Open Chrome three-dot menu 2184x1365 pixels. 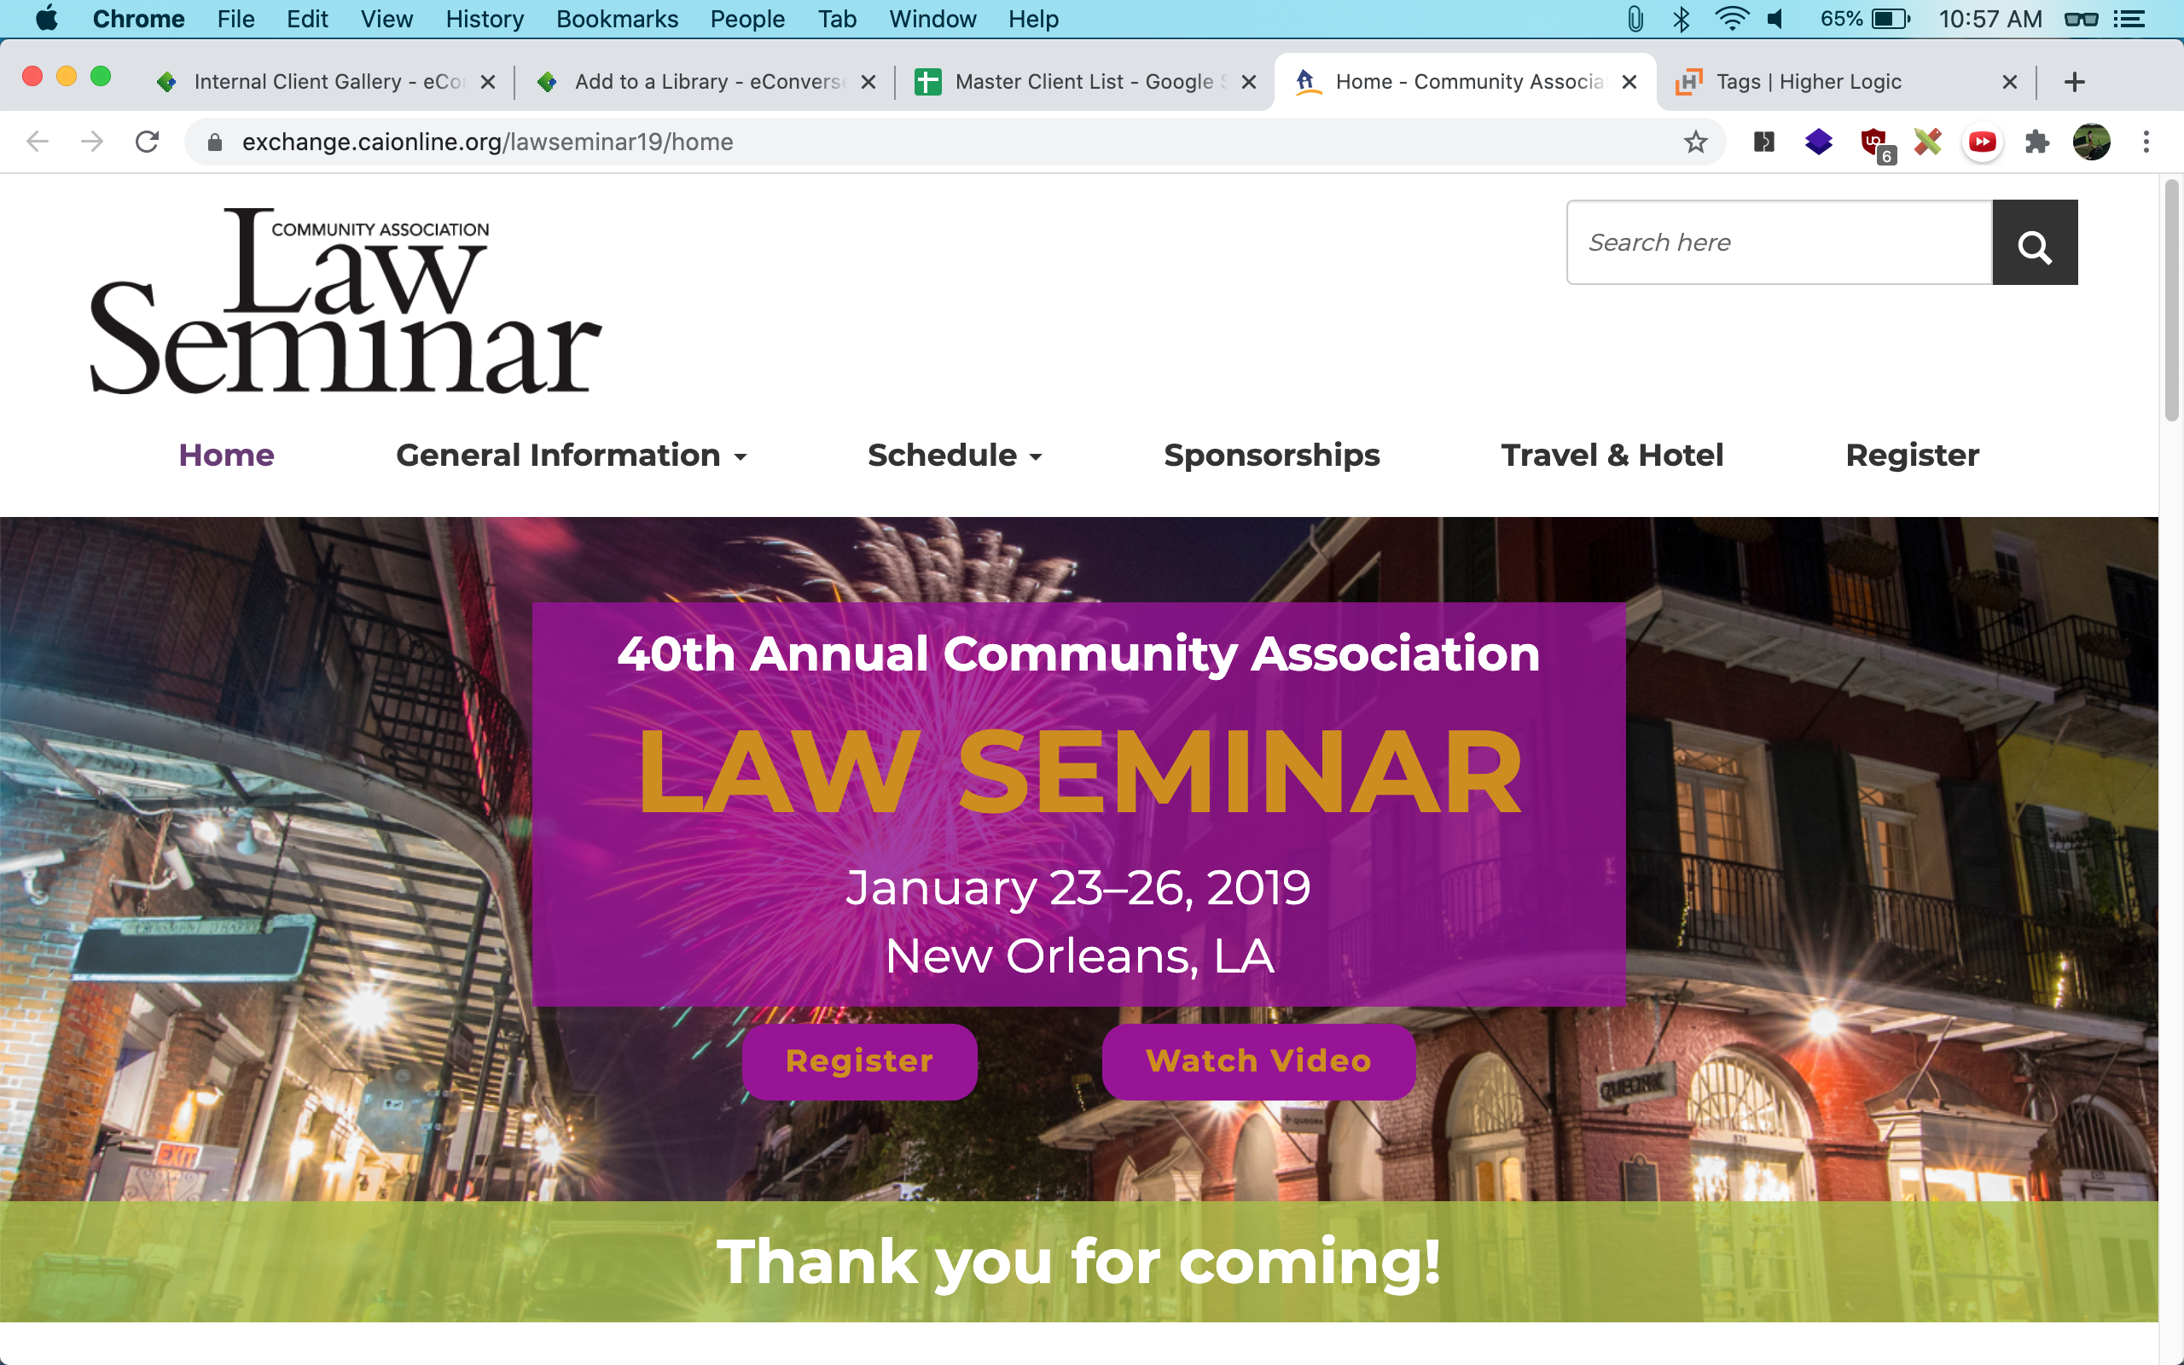pos(2146,142)
